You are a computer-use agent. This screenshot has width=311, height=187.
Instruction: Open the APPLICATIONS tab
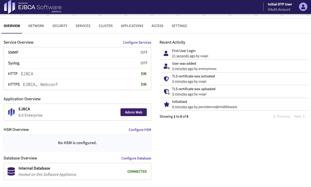tap(132, 26)
